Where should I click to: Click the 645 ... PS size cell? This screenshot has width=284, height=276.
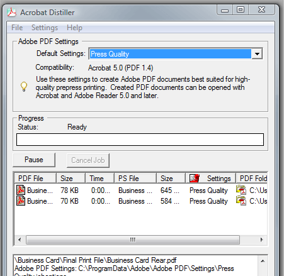point(170,190)
